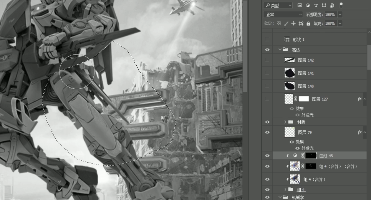Toggle mask link on 曲线 45 layer
The image size is (371, 200).
(x=302, y=156)
